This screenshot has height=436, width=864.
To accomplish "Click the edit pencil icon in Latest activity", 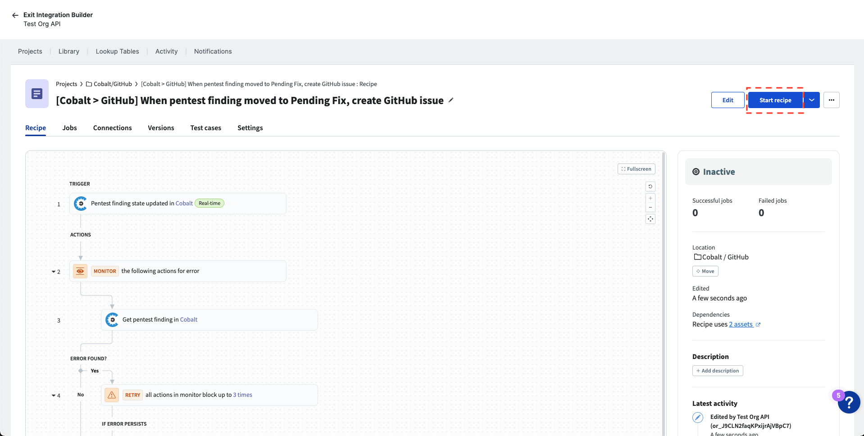I will point(698,418).
